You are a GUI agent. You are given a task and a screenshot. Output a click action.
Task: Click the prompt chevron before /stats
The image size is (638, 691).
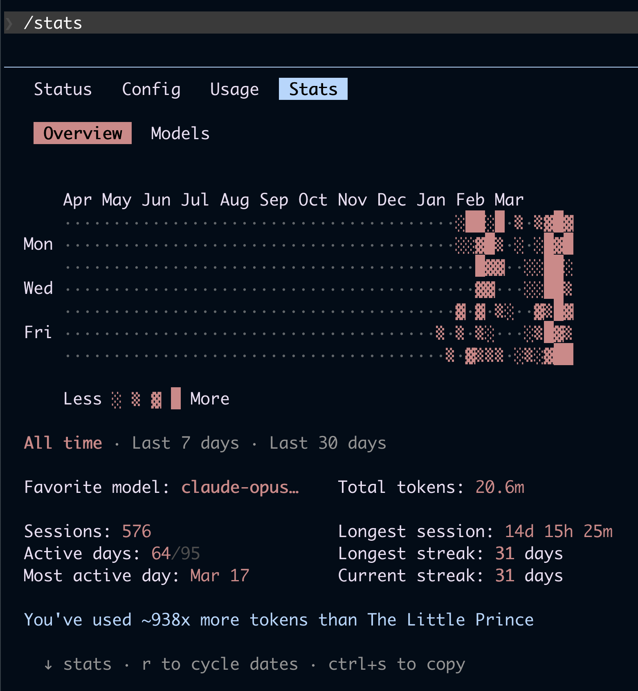click(x=9, y=23)
